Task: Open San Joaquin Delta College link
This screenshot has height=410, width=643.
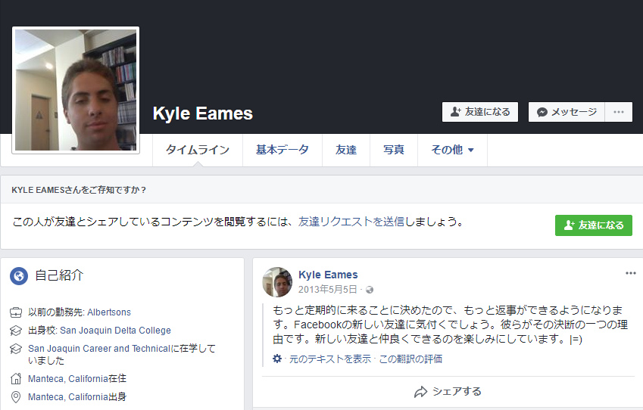Action: click(x=115, y=330)
